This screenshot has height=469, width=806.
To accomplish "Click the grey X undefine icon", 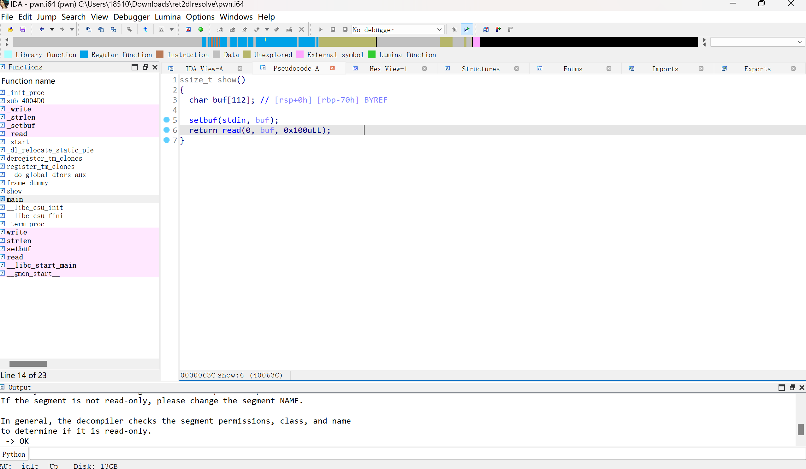I will [x=302, y=29].
